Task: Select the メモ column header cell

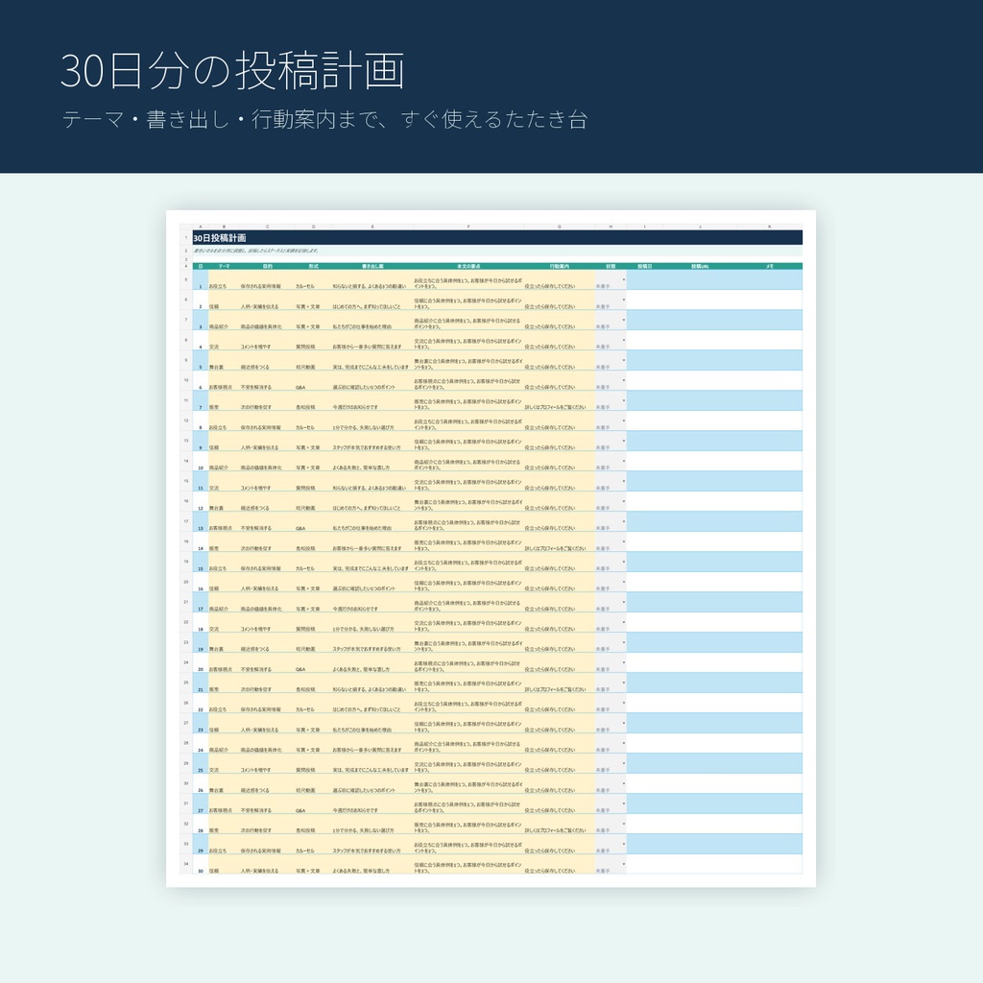Action: pyautogui.click(x=769, y=267)
